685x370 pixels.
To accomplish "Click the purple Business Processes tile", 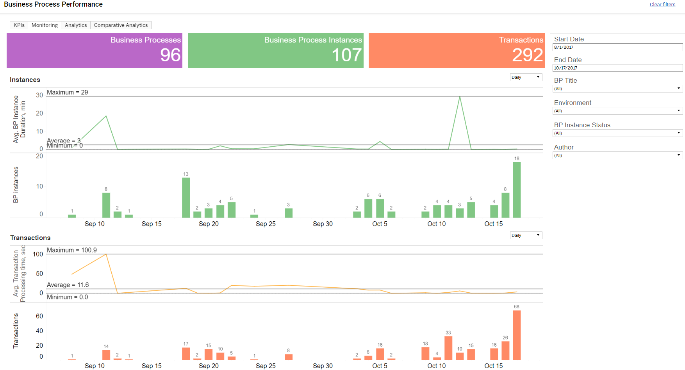I will pyautogui.click(x=95, y=51).
